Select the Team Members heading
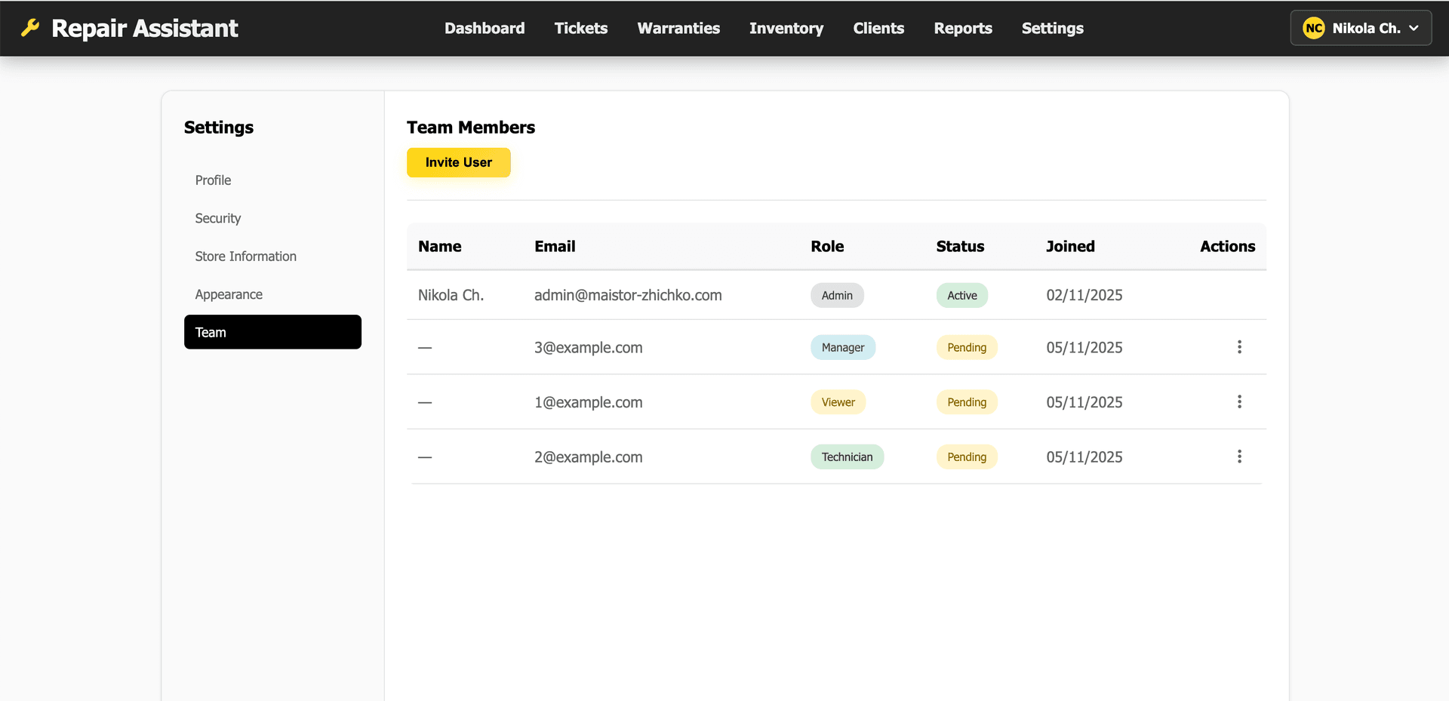1449x701 pixels. click(470, 127)
